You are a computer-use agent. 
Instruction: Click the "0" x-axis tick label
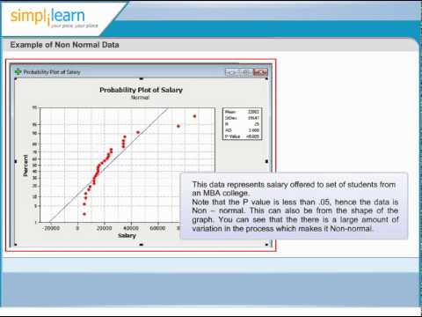tap(77, 228)
